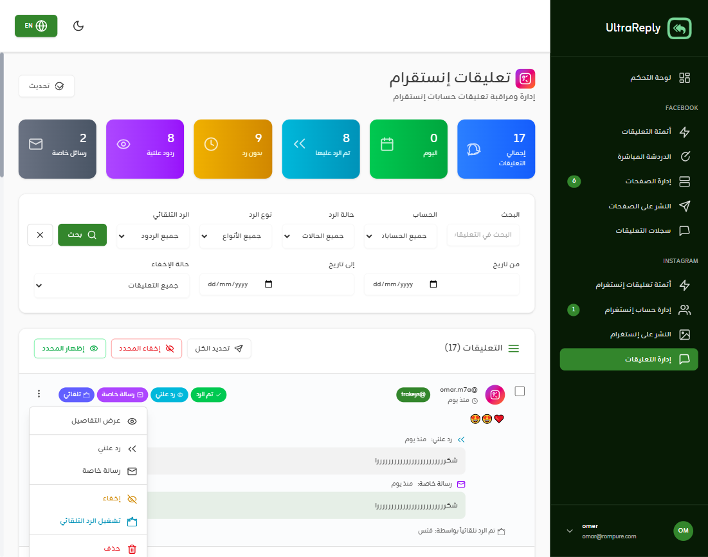
Task: Open the جميع الأنواع dropdown
Action: tap(235, 236)
